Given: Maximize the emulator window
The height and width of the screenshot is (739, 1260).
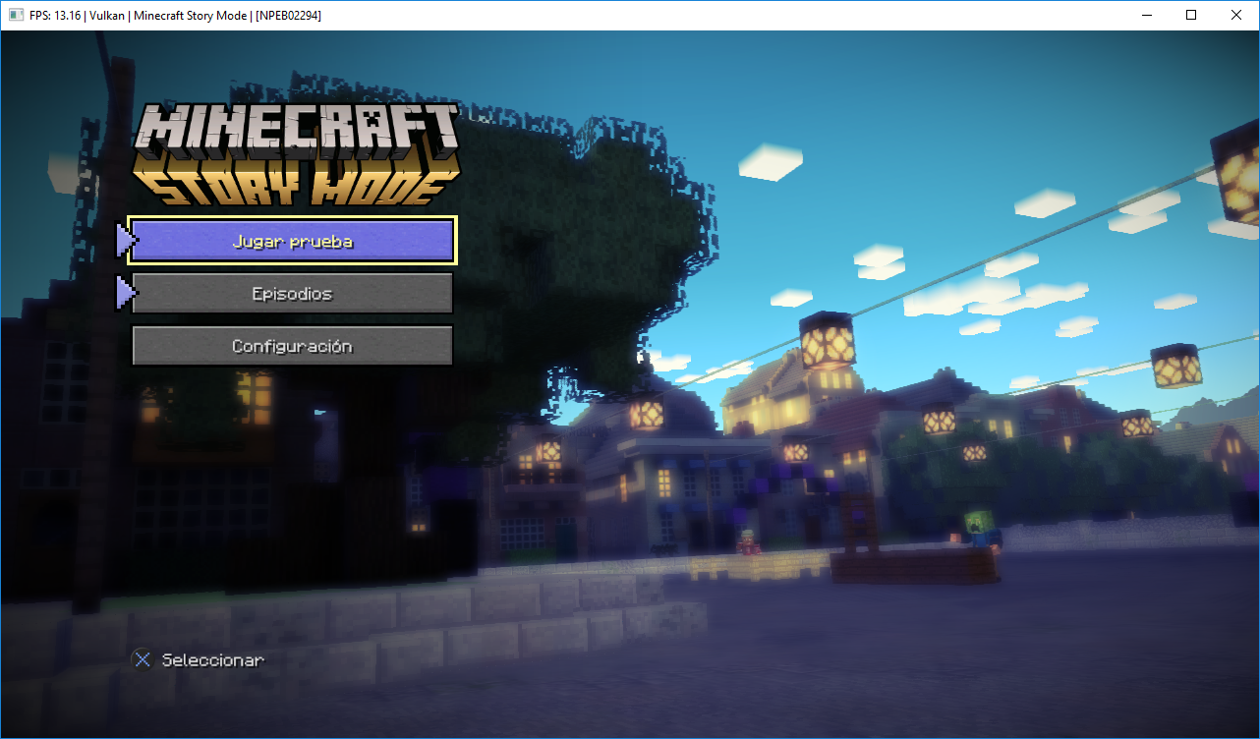Looking at the screenshot, I should point(1191,15).
